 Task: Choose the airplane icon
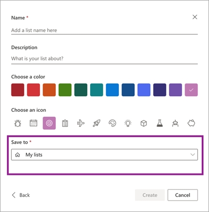(x=81, y=123)
